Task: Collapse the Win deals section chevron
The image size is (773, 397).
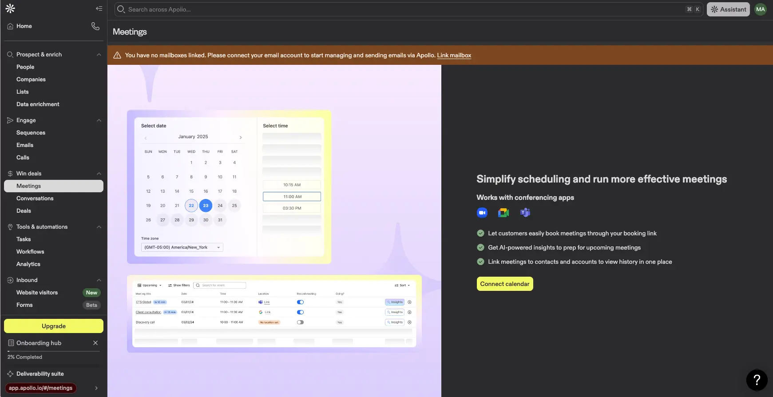Action: click(x=99, y=174)
